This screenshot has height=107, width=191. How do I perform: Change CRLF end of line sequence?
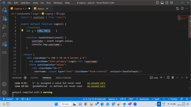click(131, 99)
